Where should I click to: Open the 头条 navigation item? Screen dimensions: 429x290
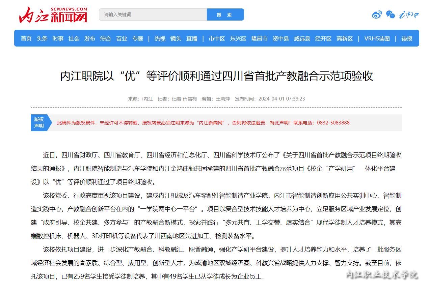coord(42,38)
